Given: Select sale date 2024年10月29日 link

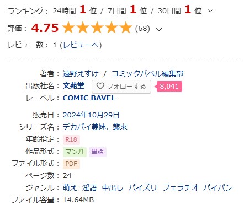Looking at the screenshot, I should (x=91, y=115).
